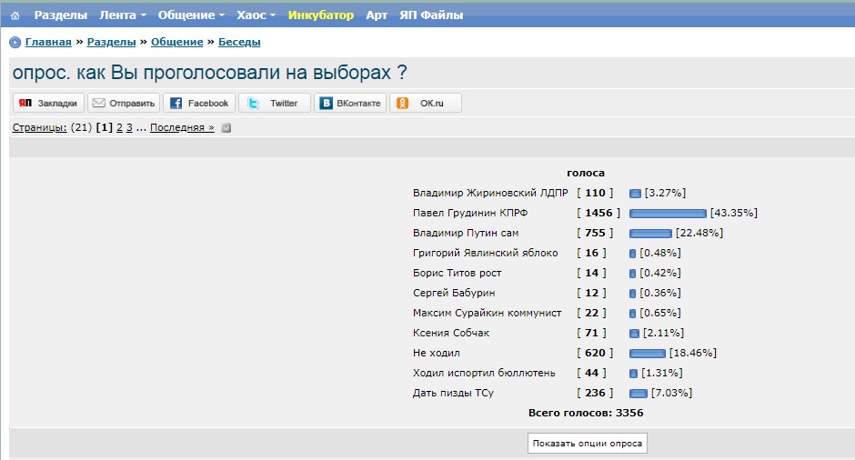The height and width of the screenshot is (460, 855).
Task: Follow the Беседы breadcrumb link
Action: [x=239, y=42]
